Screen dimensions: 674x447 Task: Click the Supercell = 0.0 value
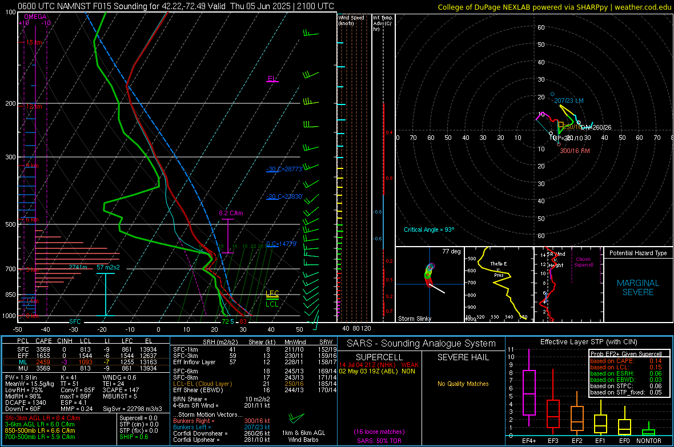click(138, 418)
